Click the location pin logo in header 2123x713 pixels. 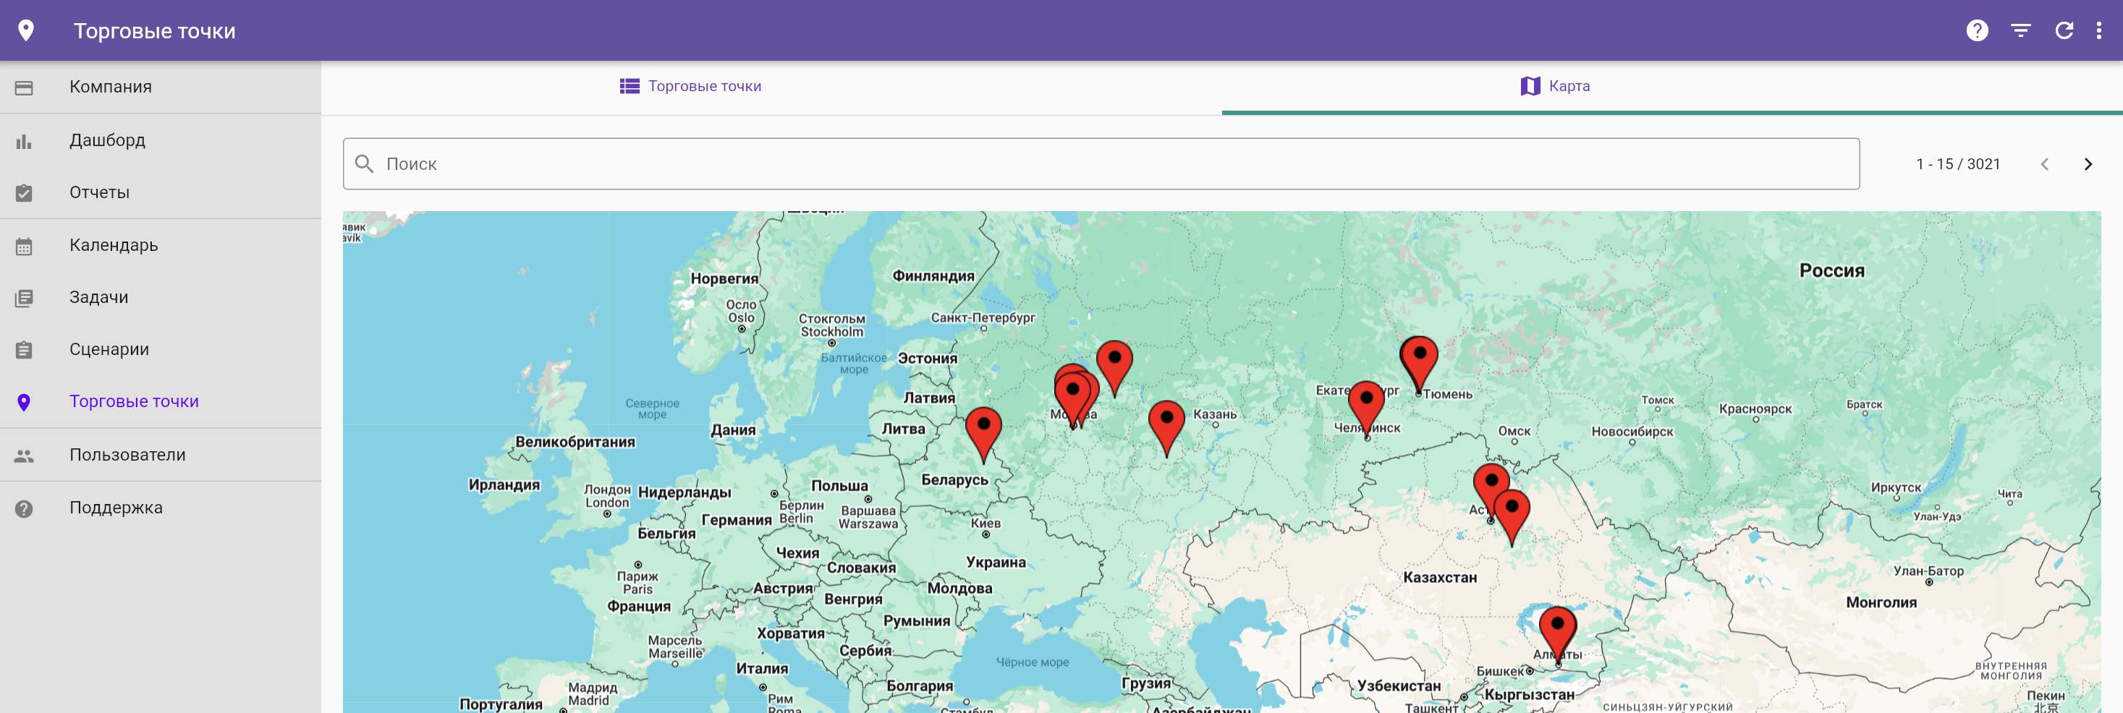pos(26,30)
